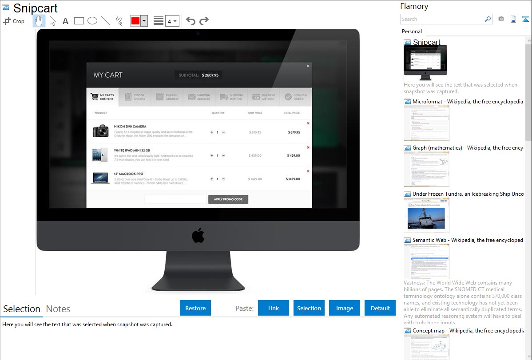Open Microformat Wikipedia snapshot title
Screen dimensions: 532x360
coord(468,102)
